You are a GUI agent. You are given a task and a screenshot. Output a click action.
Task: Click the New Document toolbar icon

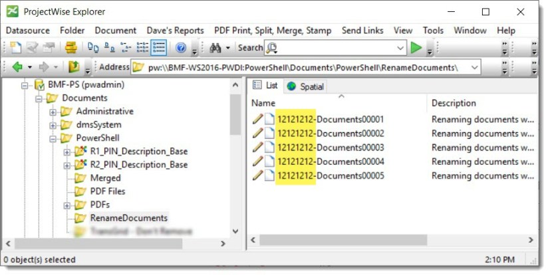15,48
